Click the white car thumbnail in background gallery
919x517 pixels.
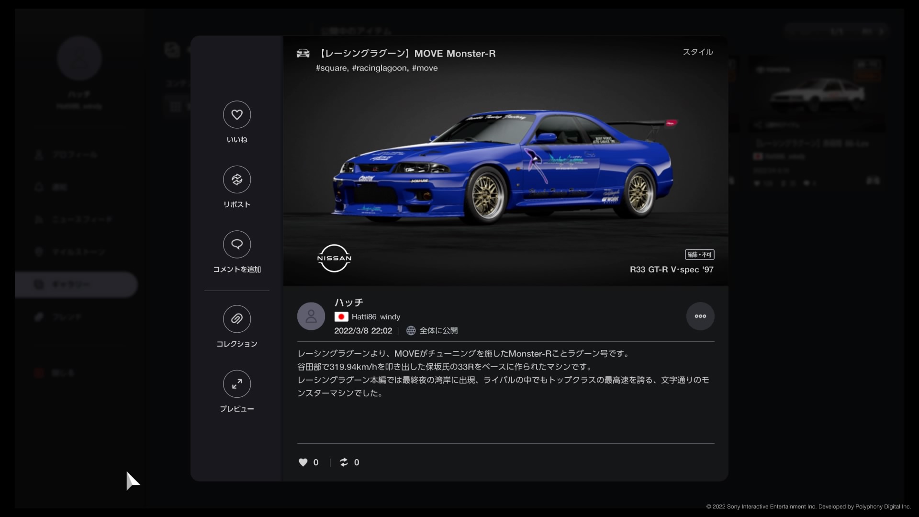click(x=817, y=94)
